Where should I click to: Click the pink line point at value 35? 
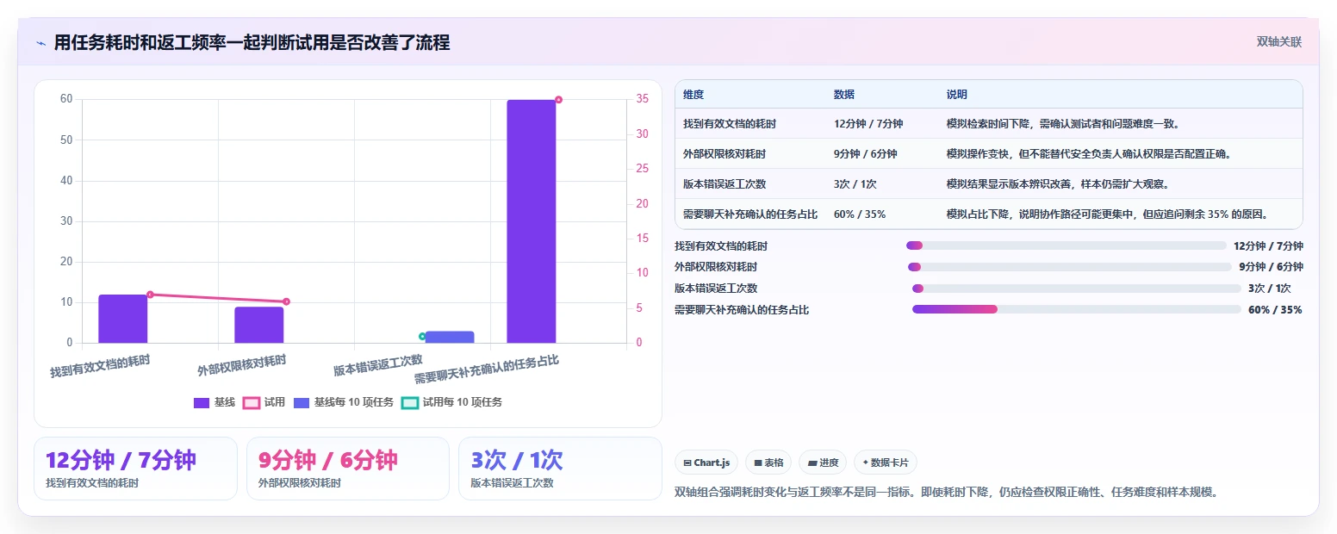pyautogui.click(x=558, y=100)
